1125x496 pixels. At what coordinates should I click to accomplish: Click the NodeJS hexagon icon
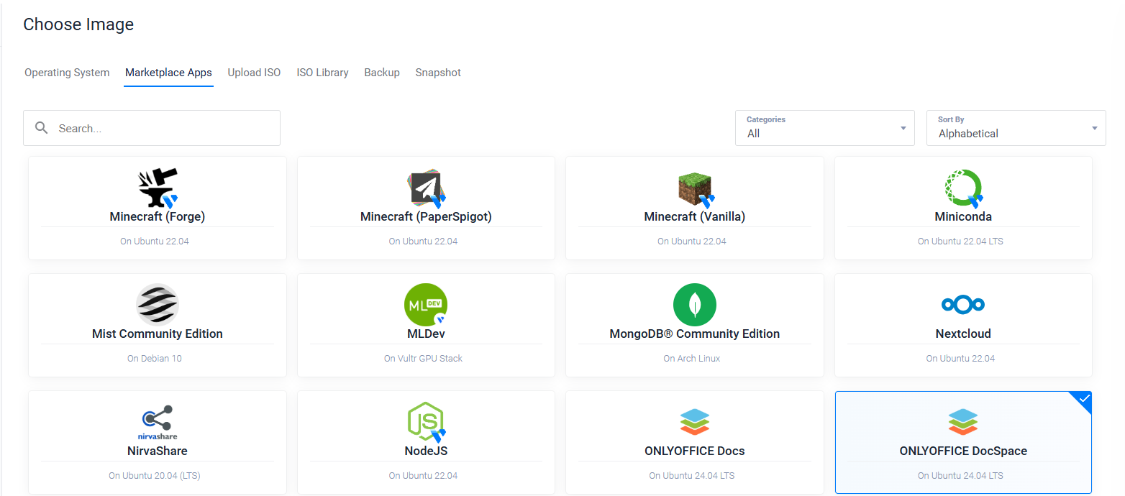tap(426, 422)
